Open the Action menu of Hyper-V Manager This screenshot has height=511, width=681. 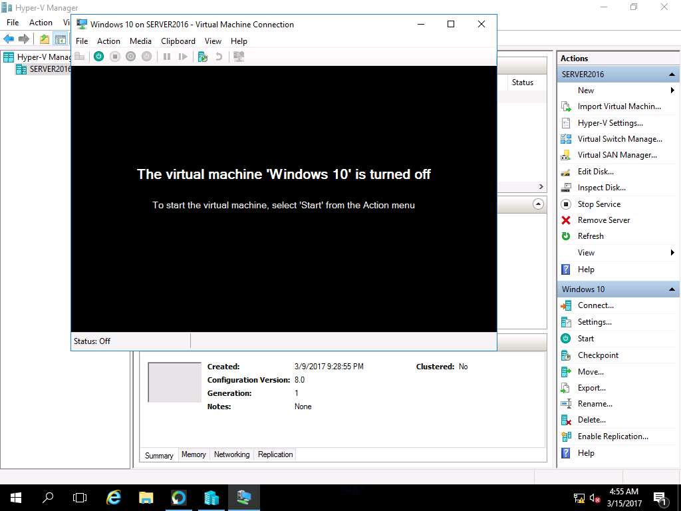(41, 22)
